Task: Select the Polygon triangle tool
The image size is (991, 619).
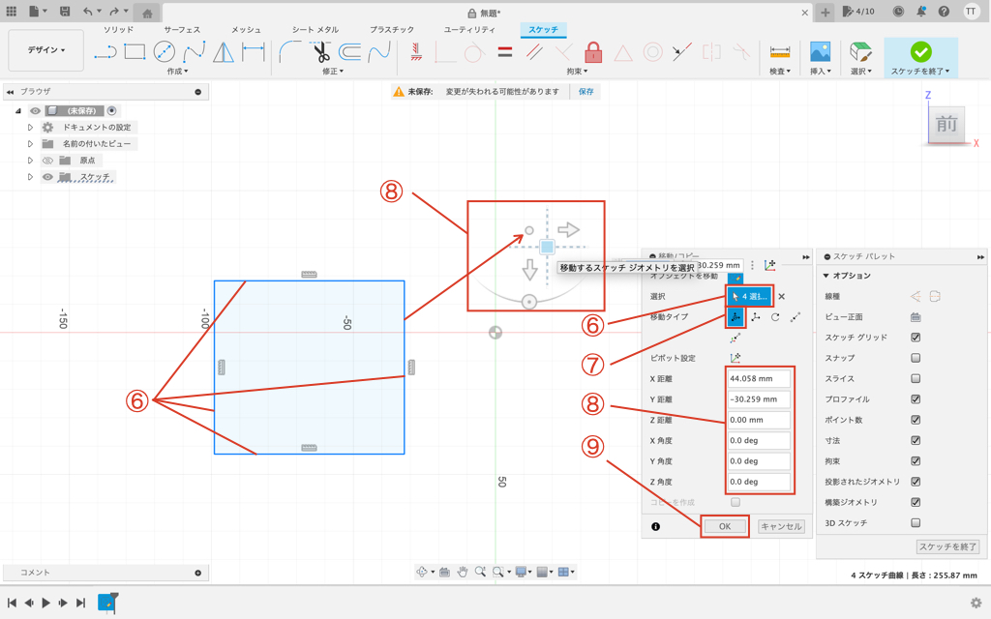Action: tap(224, 52)
